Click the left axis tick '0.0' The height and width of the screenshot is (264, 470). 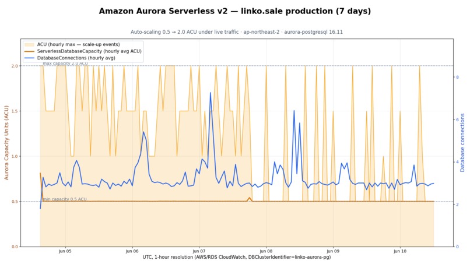click(15, 247)
